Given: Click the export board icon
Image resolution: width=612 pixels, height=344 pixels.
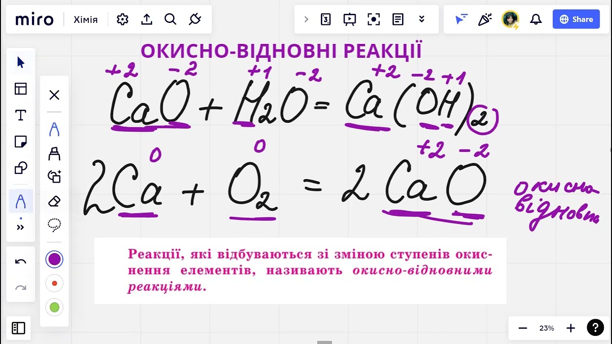Looking at the screenshot, I should [147, 19].
